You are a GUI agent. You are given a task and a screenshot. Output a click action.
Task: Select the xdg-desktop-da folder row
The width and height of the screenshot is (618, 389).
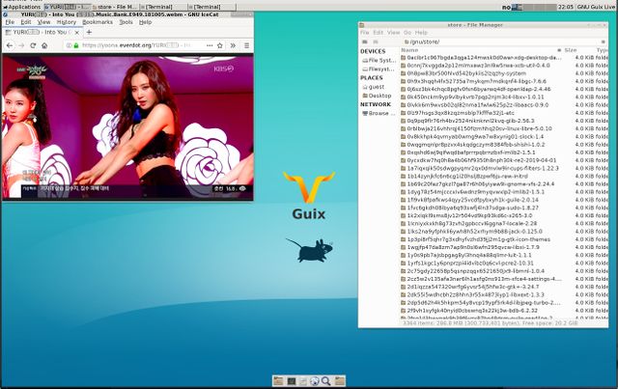(x=504, y=58)
